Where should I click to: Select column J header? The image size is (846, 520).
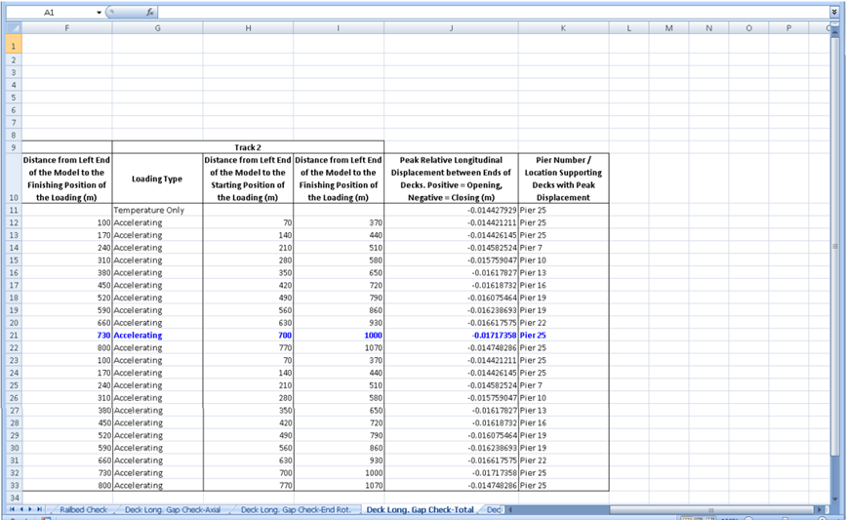click(x=451, y=28)
